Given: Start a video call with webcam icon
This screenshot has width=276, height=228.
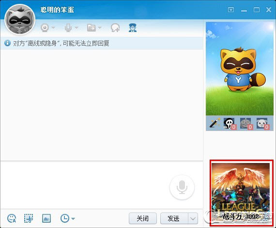Looking at the screenshot, I should (x=45, y=28).
